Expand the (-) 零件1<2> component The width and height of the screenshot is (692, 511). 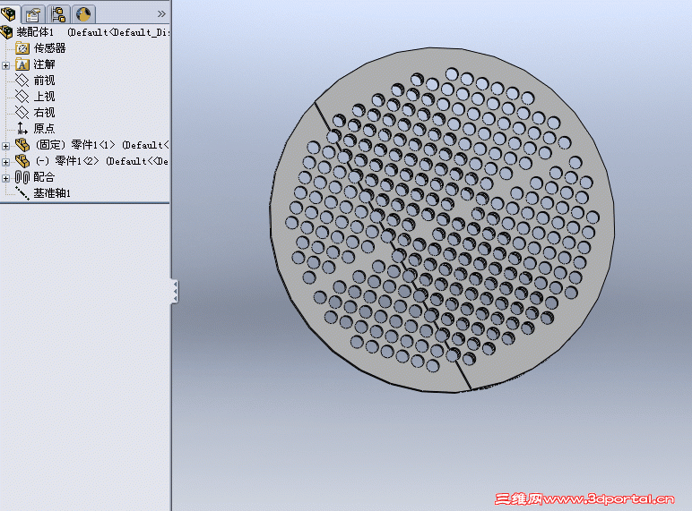pyautogui.click(x=5, y=162)
